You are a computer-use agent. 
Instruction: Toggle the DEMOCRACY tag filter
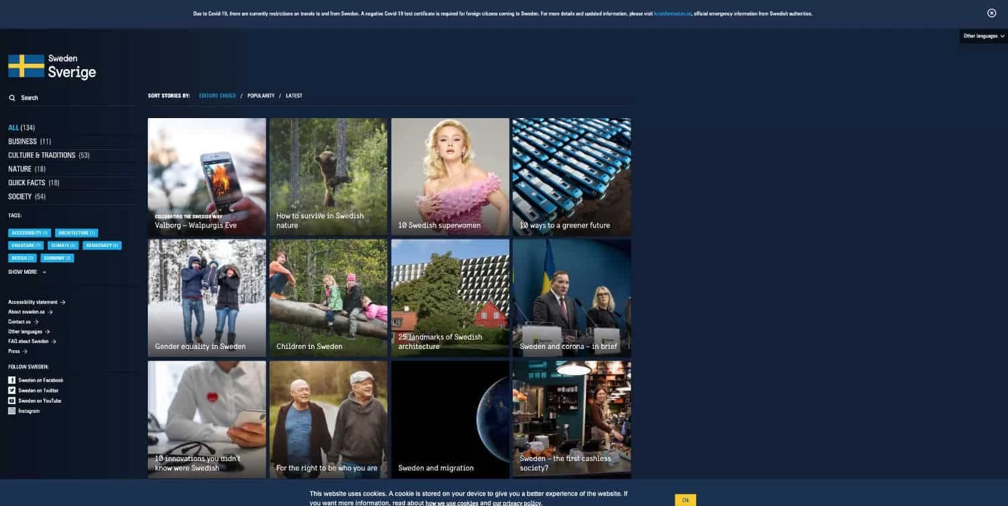click(101, 245)
